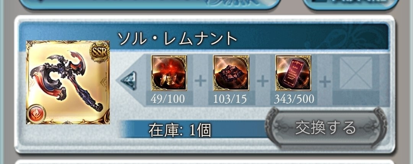This screenshot has width=413, height=164.
Task: Click the partially visible top-right blue button
Action: coord(350,4)
